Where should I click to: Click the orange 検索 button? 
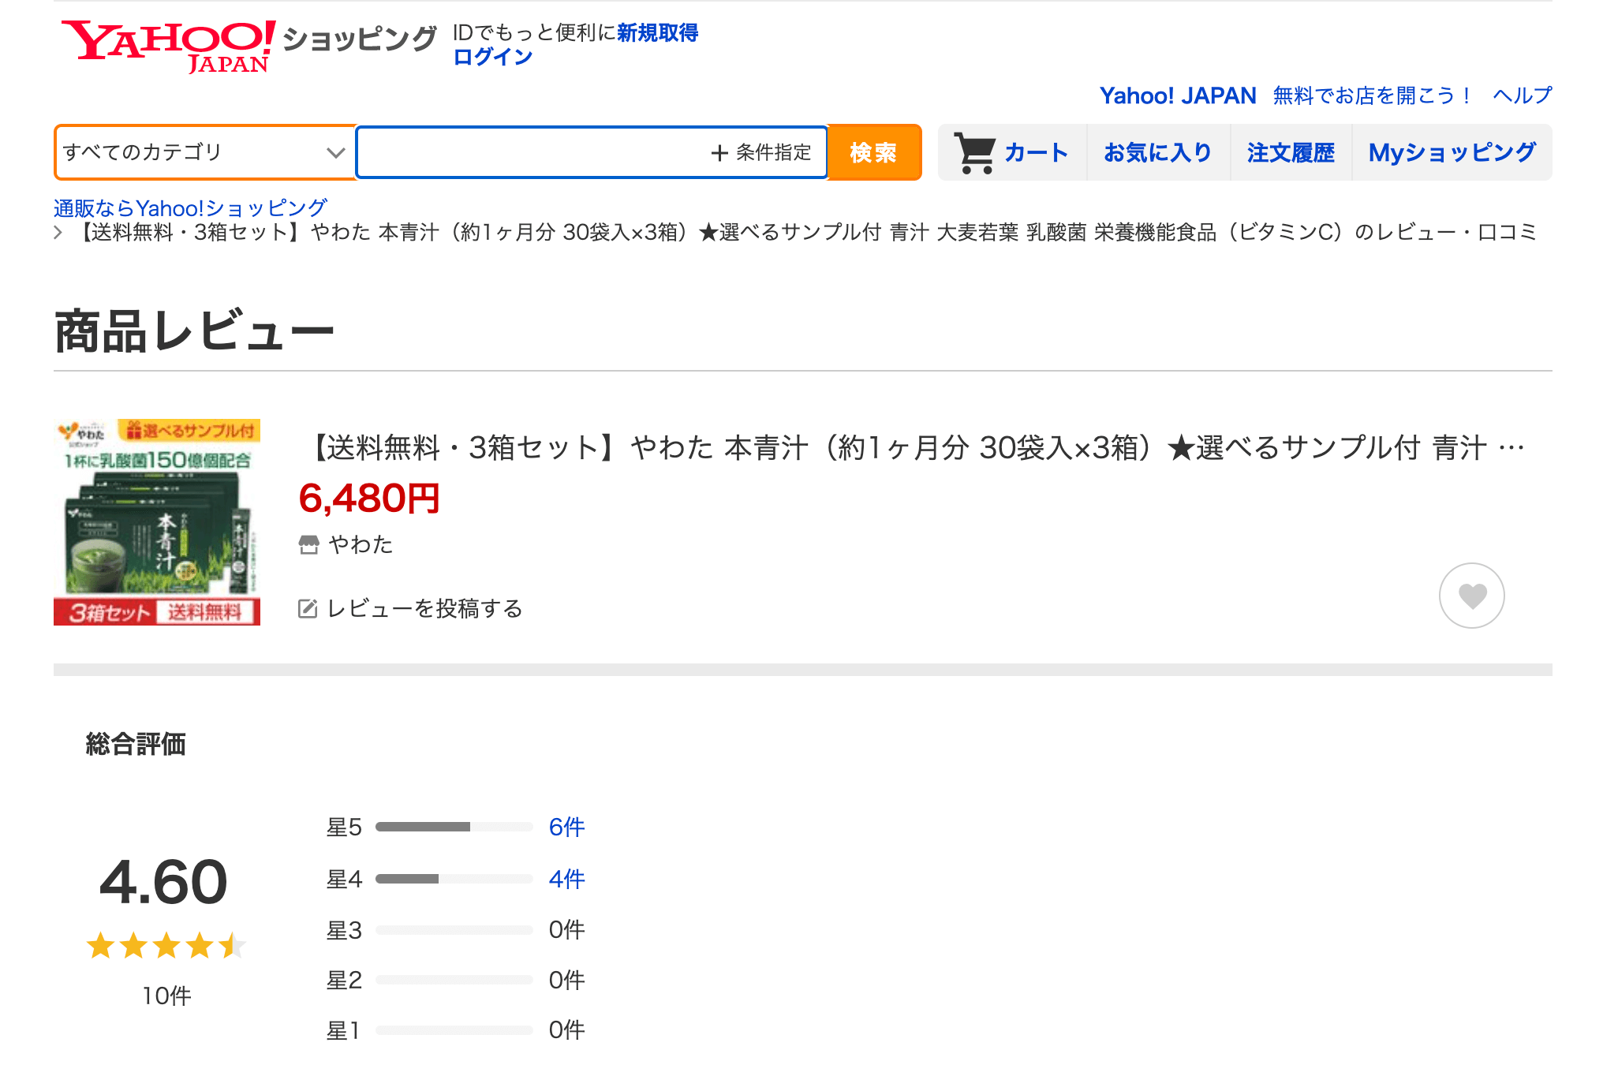click(x=874, y=152)
